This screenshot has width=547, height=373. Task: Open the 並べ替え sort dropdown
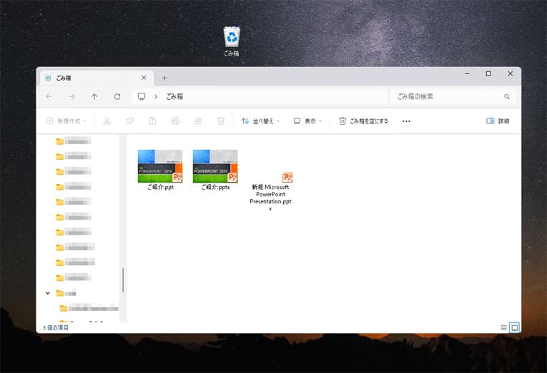click(x=260, y=121)
